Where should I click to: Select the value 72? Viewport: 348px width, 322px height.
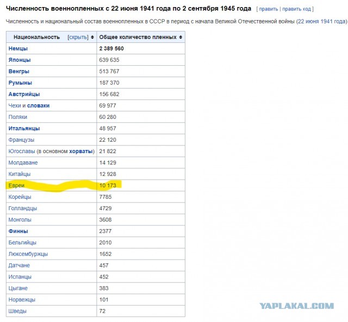click(102, 311)
